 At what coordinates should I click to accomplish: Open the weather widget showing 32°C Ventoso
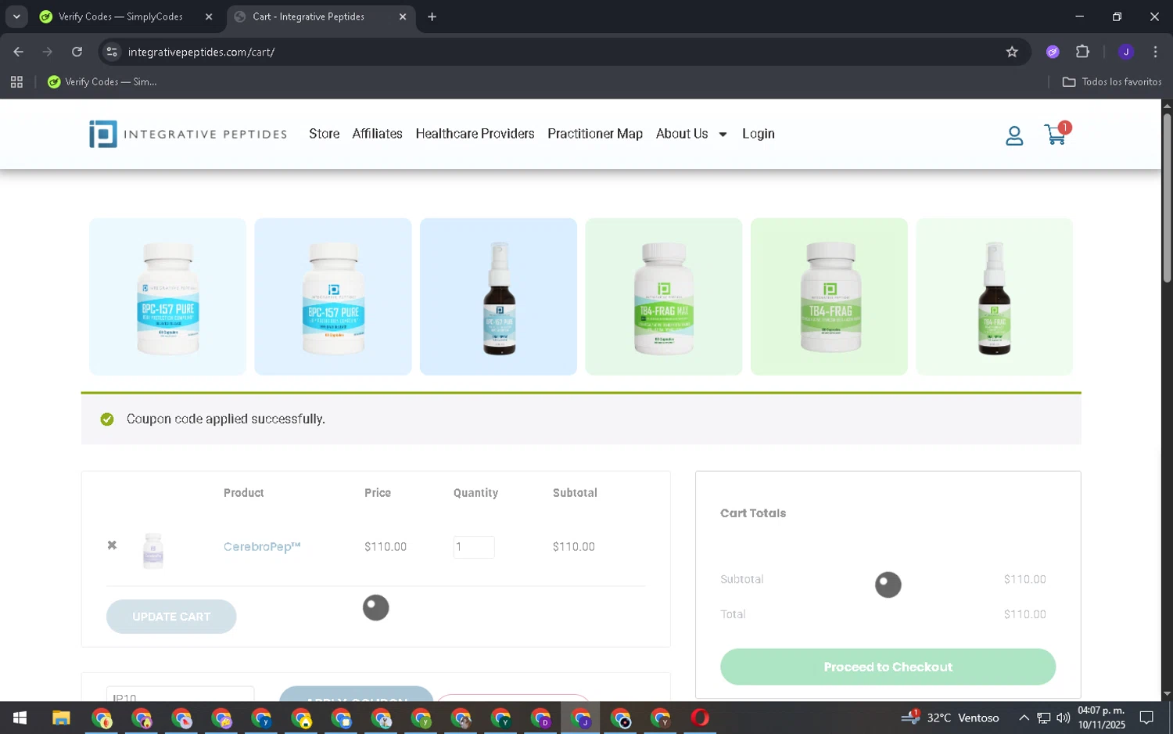tap(949, 718)
